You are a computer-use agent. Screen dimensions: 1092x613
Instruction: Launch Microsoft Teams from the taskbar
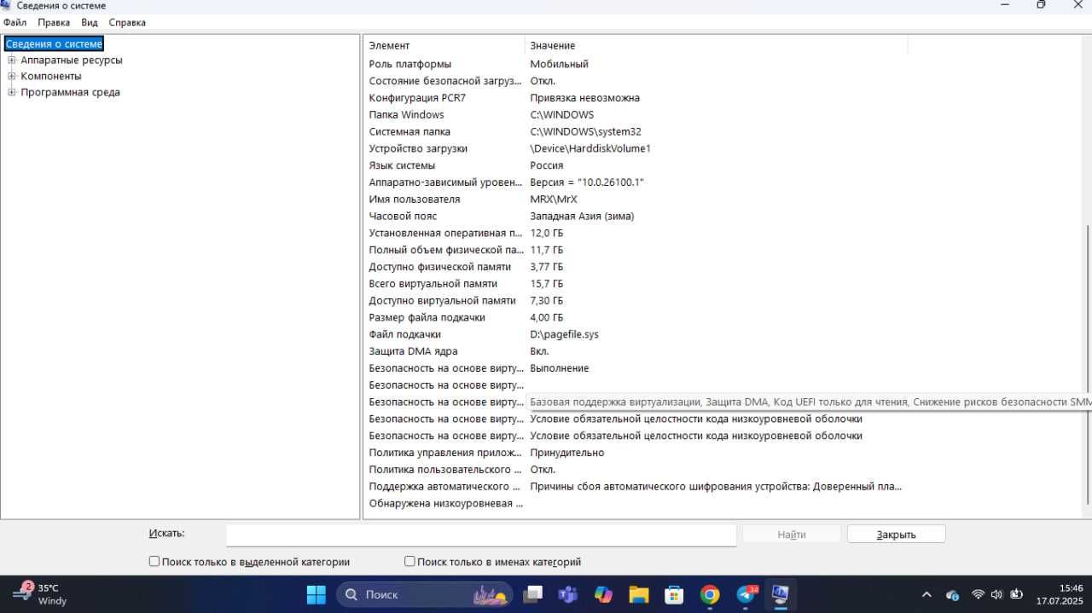(568, 594)
